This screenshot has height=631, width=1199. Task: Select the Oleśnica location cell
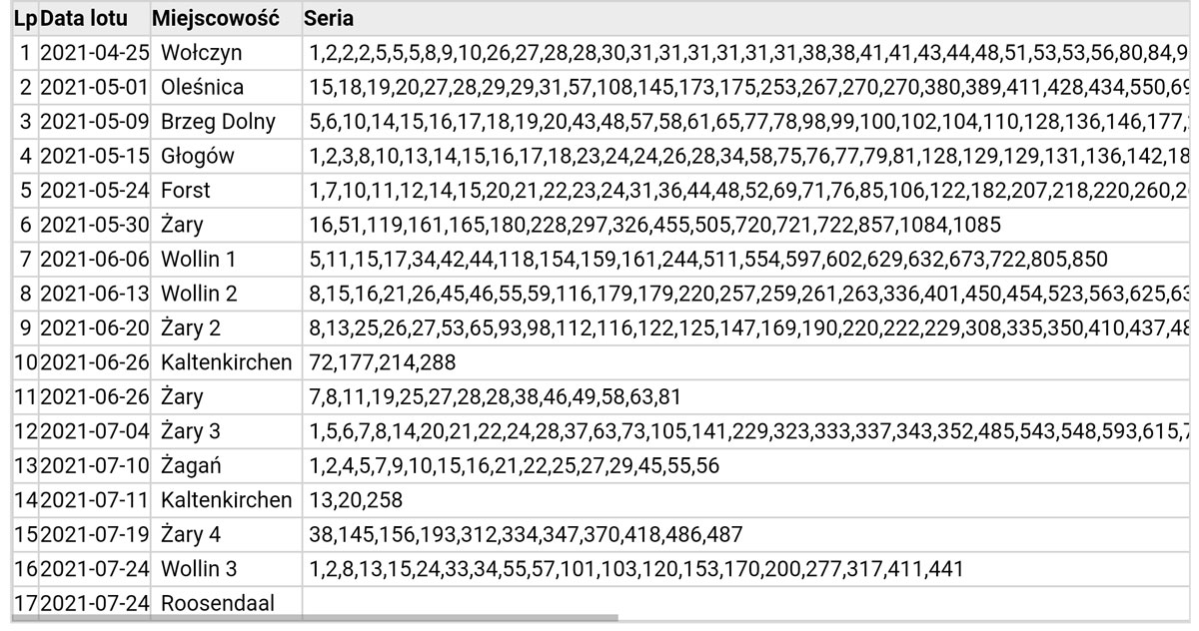(x=202, y=87)
